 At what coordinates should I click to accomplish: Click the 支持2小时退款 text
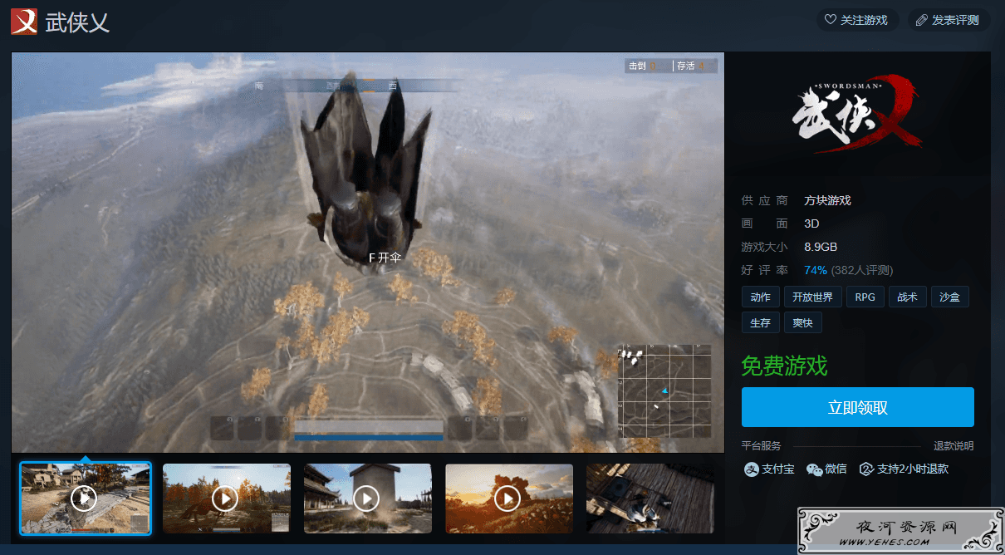click(x=913, y=469)
